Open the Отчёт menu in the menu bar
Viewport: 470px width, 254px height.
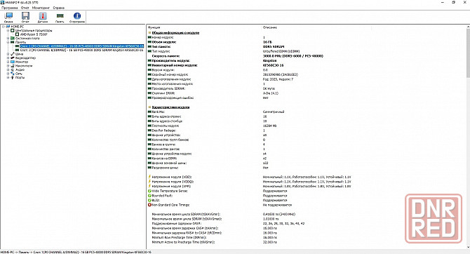[25, 8]
